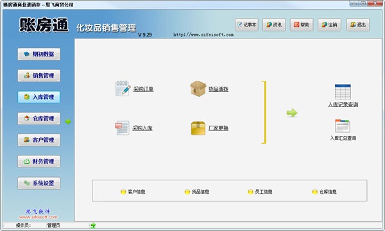Viewport: 385px width, 231px height.
Task: Open the 入库汇总查询 label
Action: 343,138
